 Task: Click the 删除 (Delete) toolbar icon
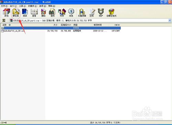[43, 13]
